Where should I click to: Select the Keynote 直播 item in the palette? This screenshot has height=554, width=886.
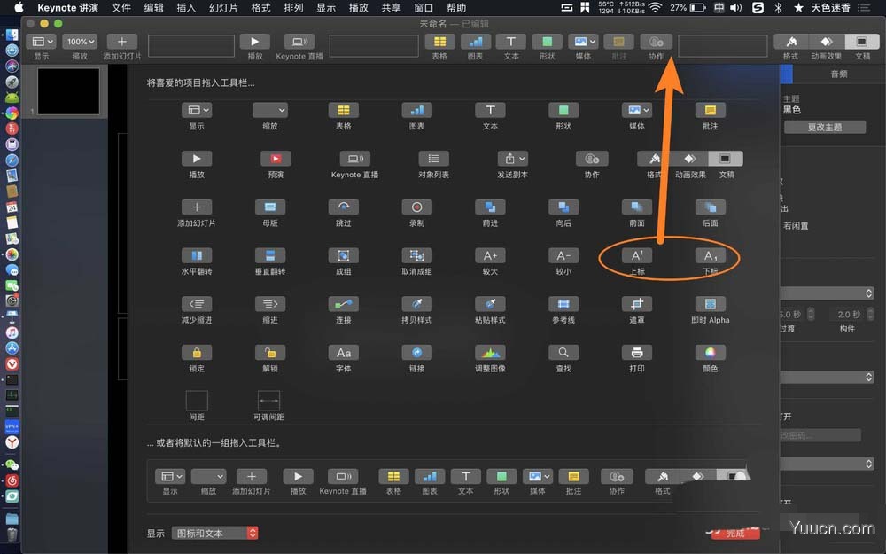pos(355,159)
